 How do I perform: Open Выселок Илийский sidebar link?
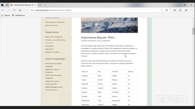pyautogui.click(x=51, y=25)
